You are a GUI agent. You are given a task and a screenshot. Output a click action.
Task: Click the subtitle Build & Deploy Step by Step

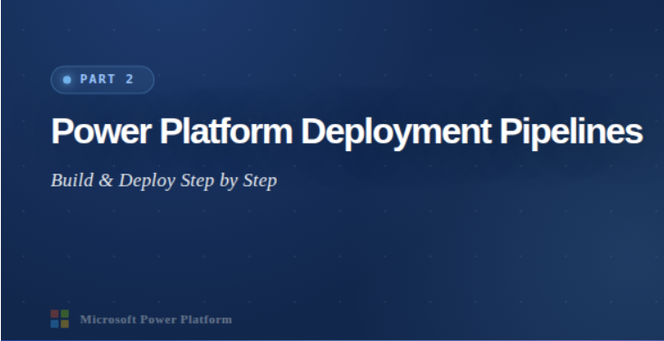(164, 181)
